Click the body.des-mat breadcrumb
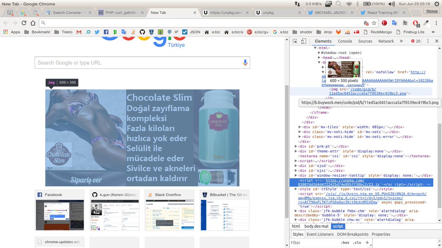Screen dimensions: 442x248 coord(316,226)
